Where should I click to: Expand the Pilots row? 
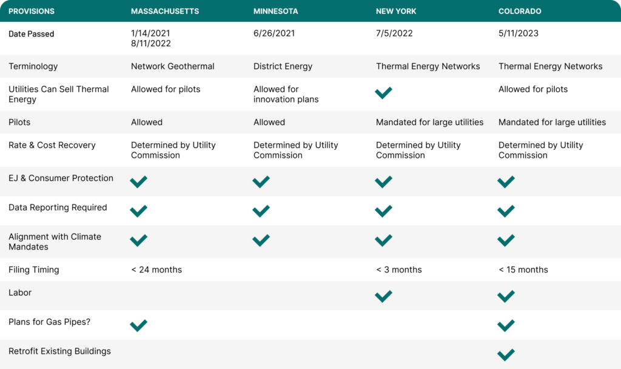coord(20,122)
